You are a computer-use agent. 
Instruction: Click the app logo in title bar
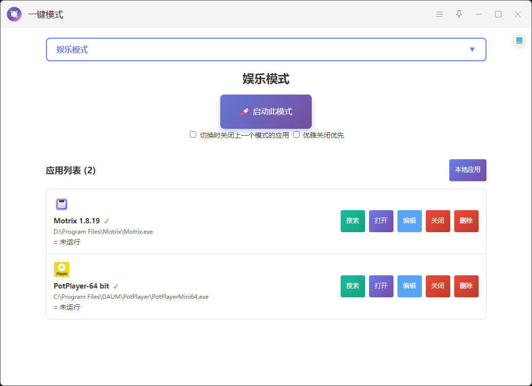[x=14, y=14]
